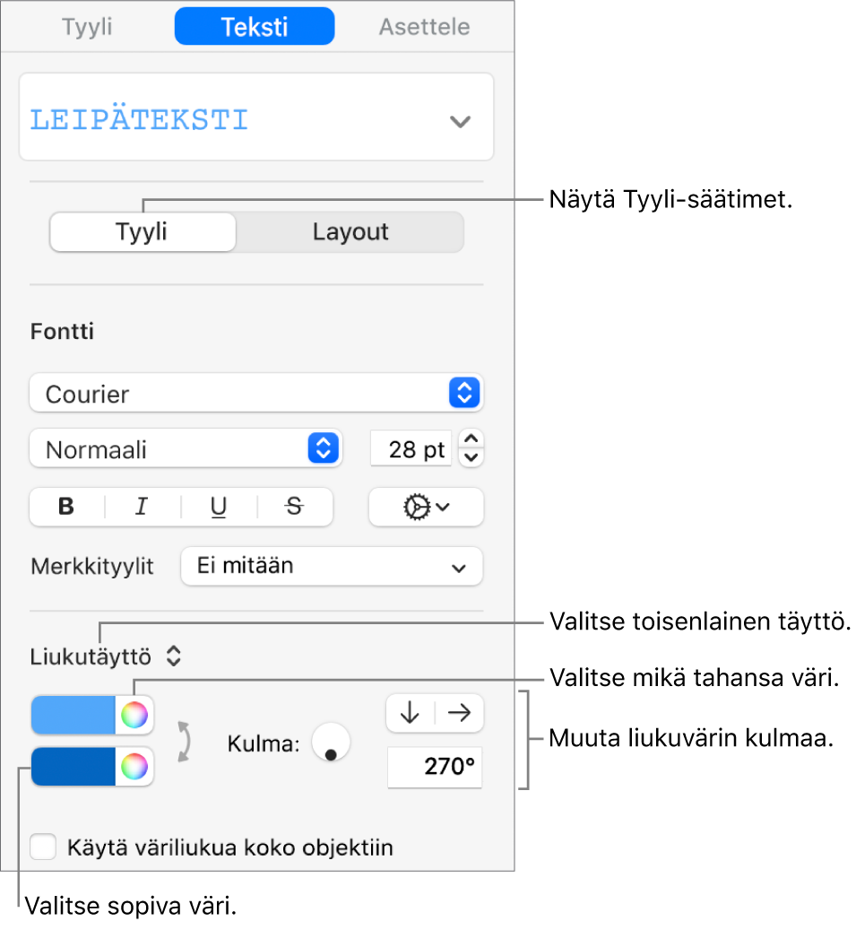Open the advanced options gear menu

pos(426,507)
